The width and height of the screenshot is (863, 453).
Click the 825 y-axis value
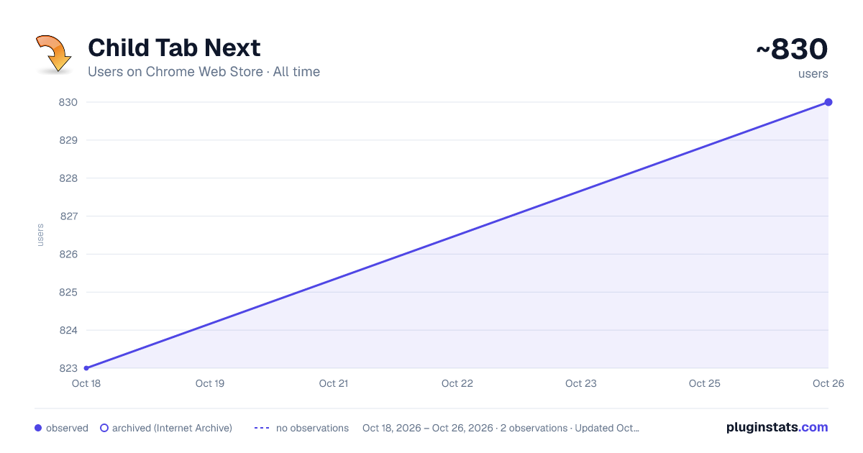(68, 292)
